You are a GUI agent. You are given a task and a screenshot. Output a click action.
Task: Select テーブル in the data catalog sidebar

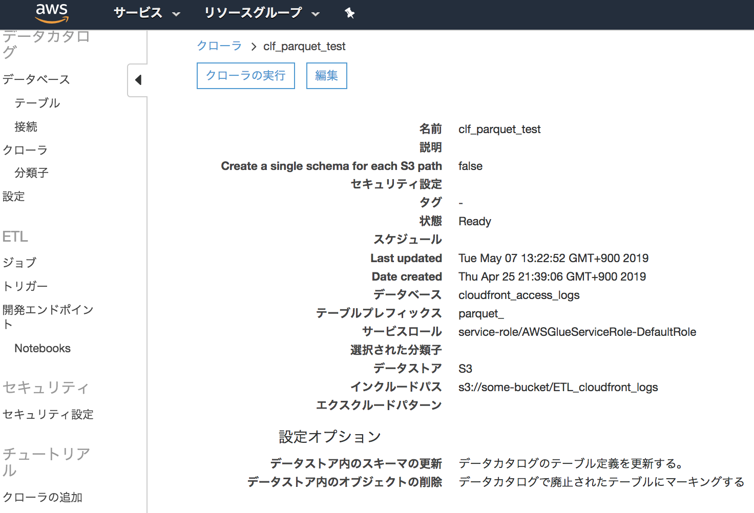pos(37,103)
